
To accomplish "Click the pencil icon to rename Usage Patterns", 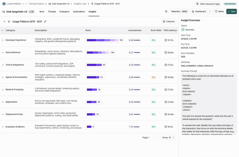I will click(x=45, y=21).
